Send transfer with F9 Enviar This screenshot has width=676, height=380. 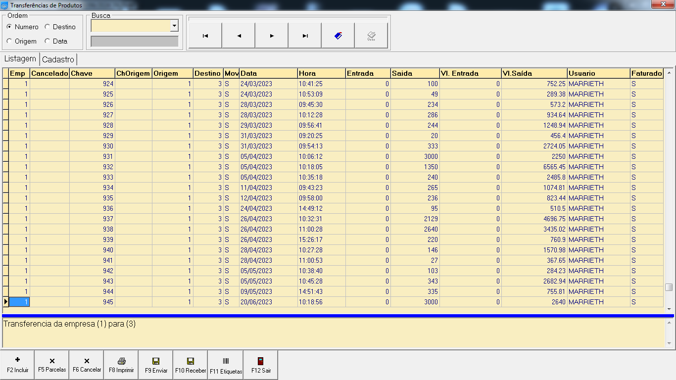pyautogui.click(x=156, y=365)
